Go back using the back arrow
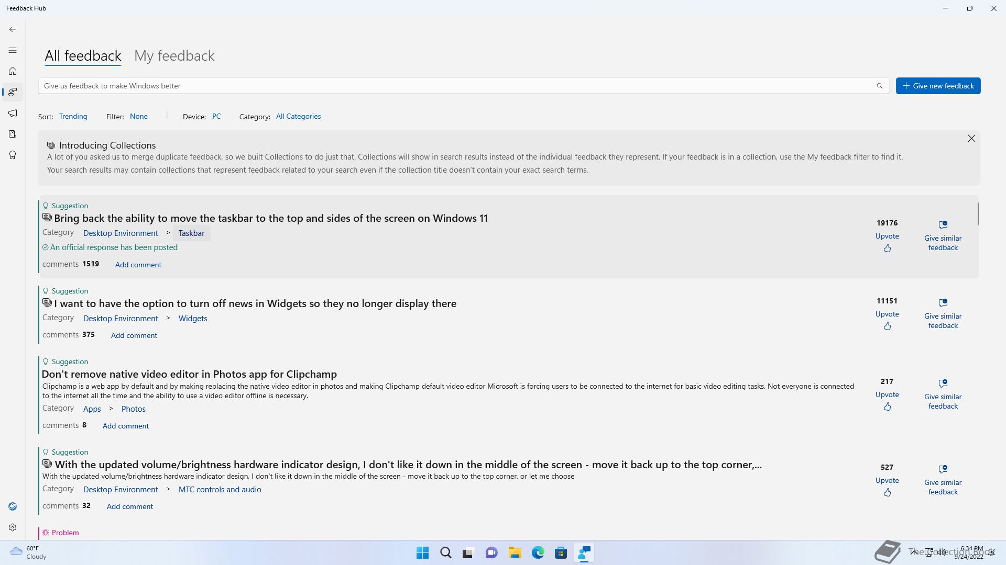This screenshot has width=1006, height=565. (x=13, y=29)
